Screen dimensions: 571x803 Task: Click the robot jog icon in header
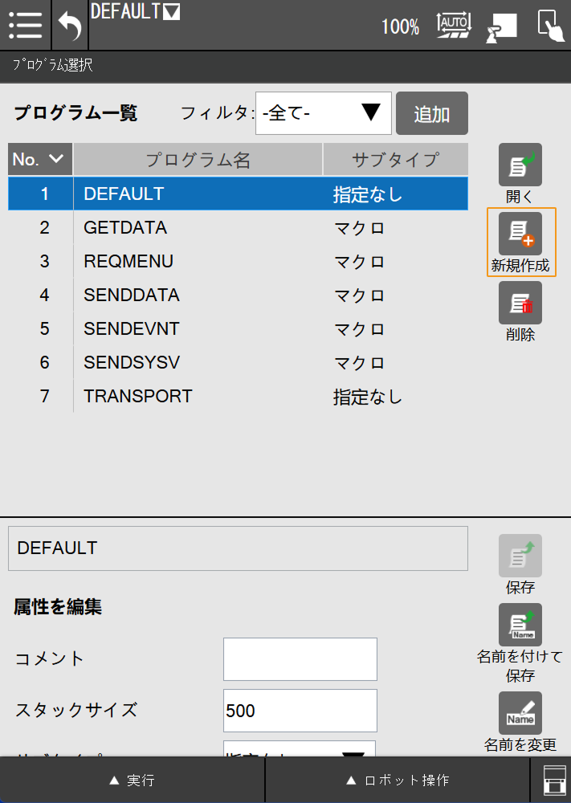coord(502,26)
